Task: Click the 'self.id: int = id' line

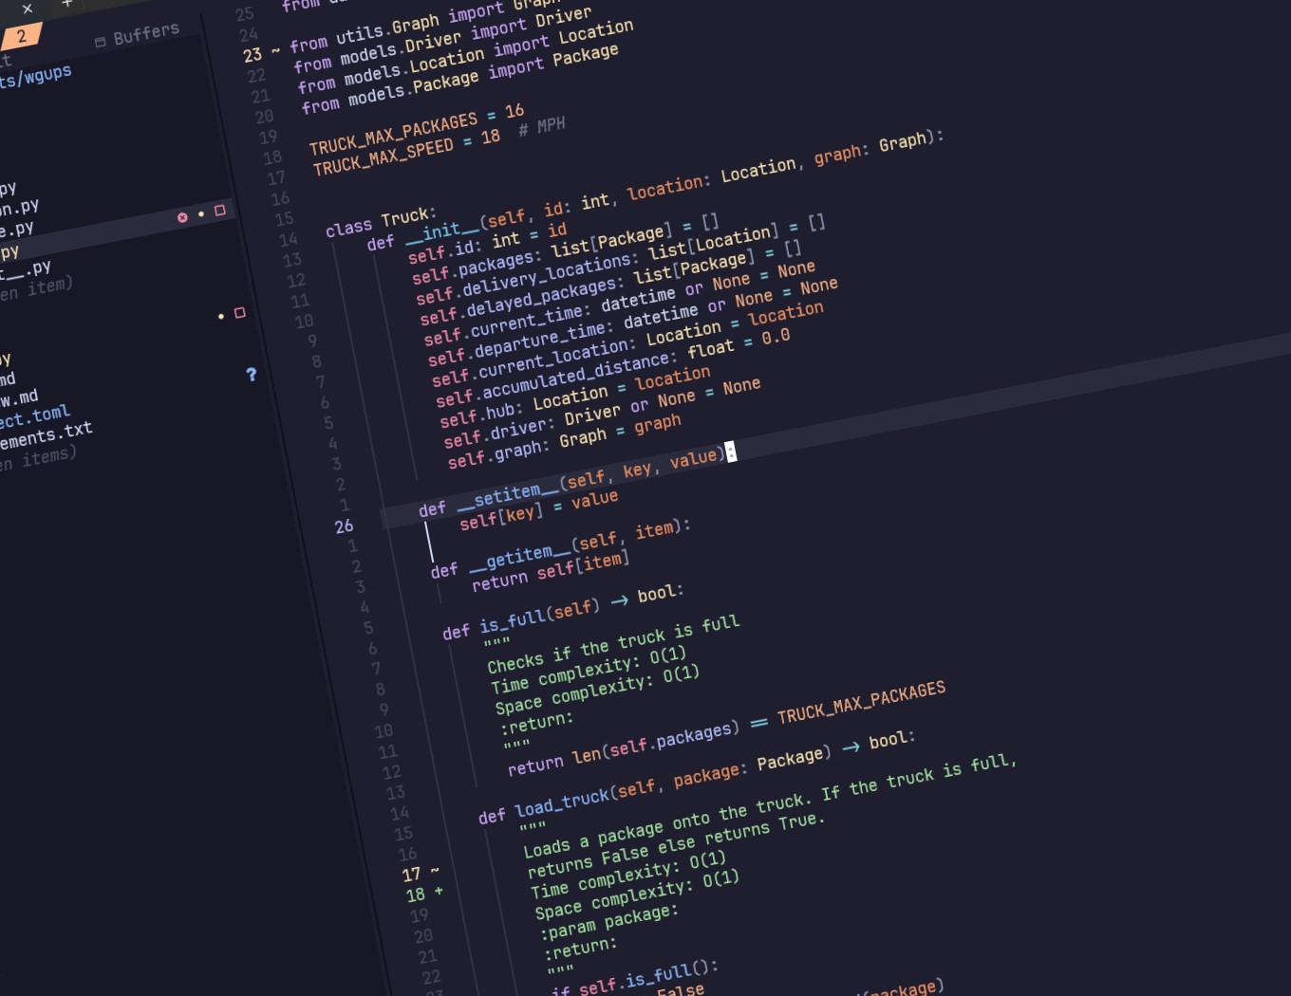Action: tap(487, 244)
